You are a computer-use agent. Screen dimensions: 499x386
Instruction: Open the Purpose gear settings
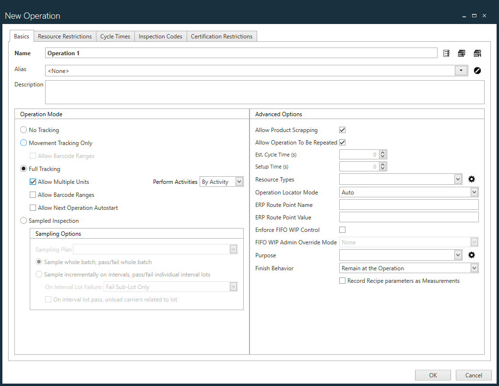click(471, 255)
